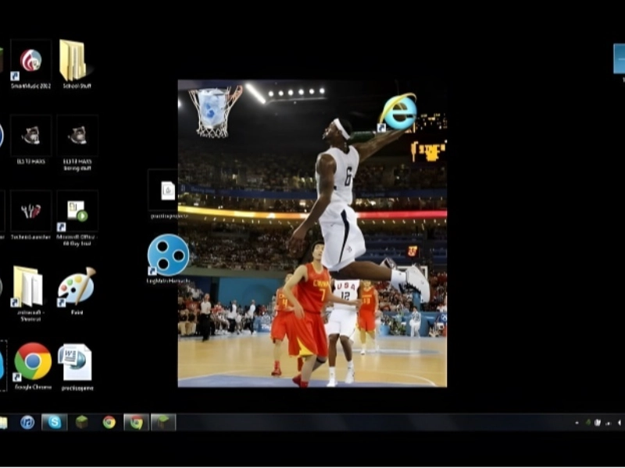Screen dimensions: 625x468
Task: Open Skype from the taskbar
Action: (54, 422)
